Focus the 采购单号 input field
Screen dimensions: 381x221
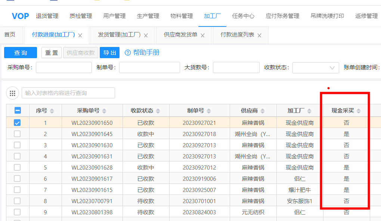point(63,68)
